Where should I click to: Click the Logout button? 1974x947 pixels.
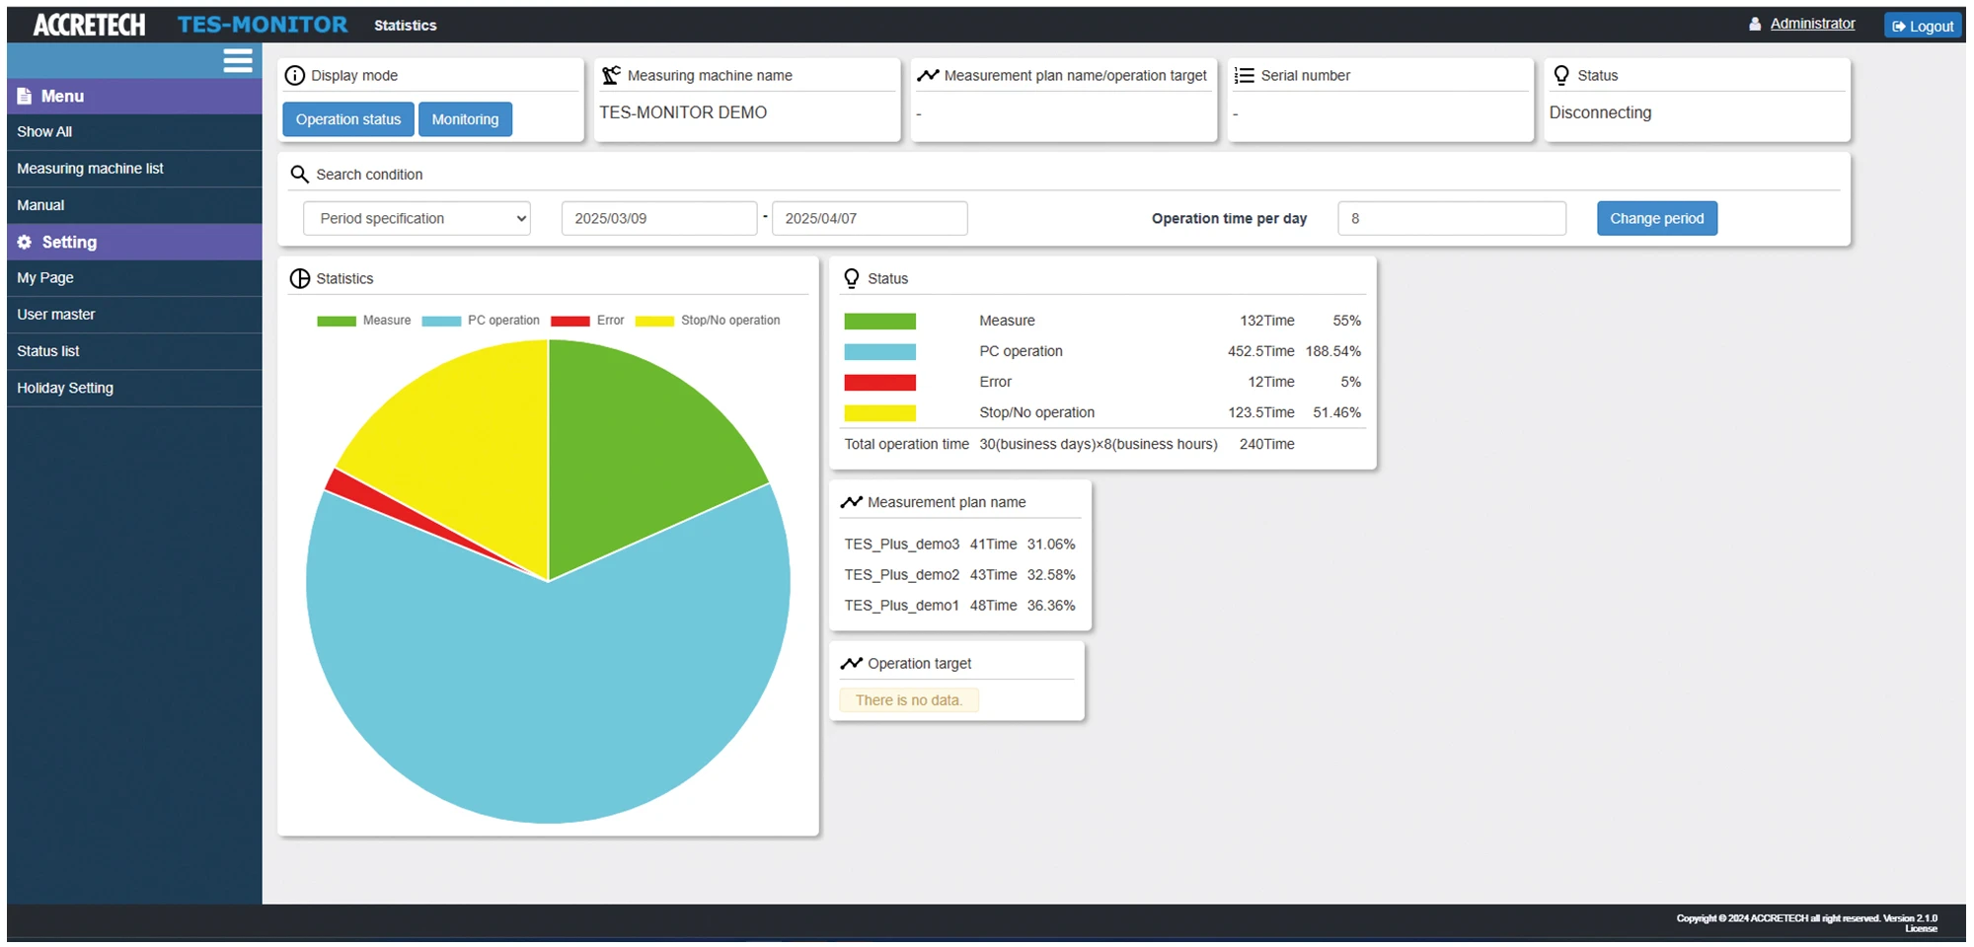coord(1923,26)
